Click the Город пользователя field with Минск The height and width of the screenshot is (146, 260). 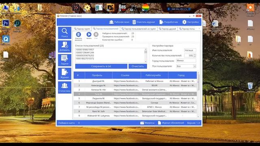(x=186, y=60)
